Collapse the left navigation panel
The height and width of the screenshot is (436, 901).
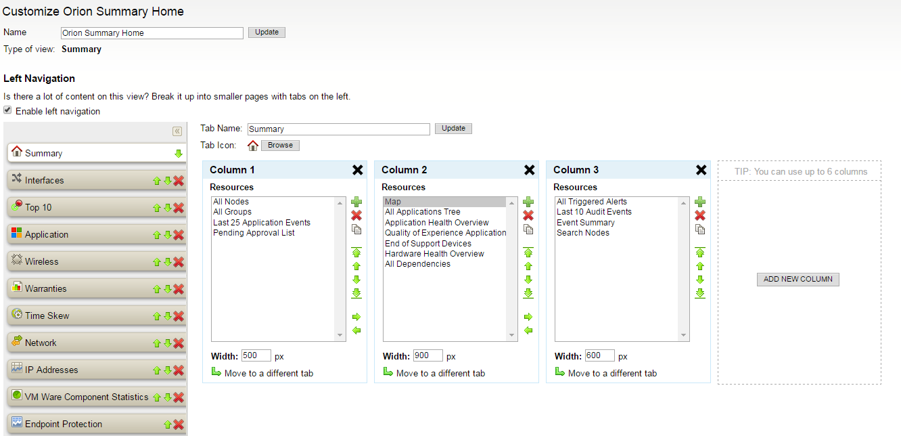click(177, 131)
